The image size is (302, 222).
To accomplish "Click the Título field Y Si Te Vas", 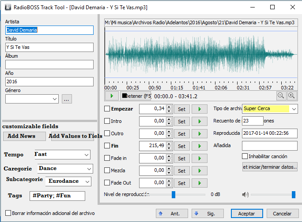I will pyautogui.click(x=49, y=47).
